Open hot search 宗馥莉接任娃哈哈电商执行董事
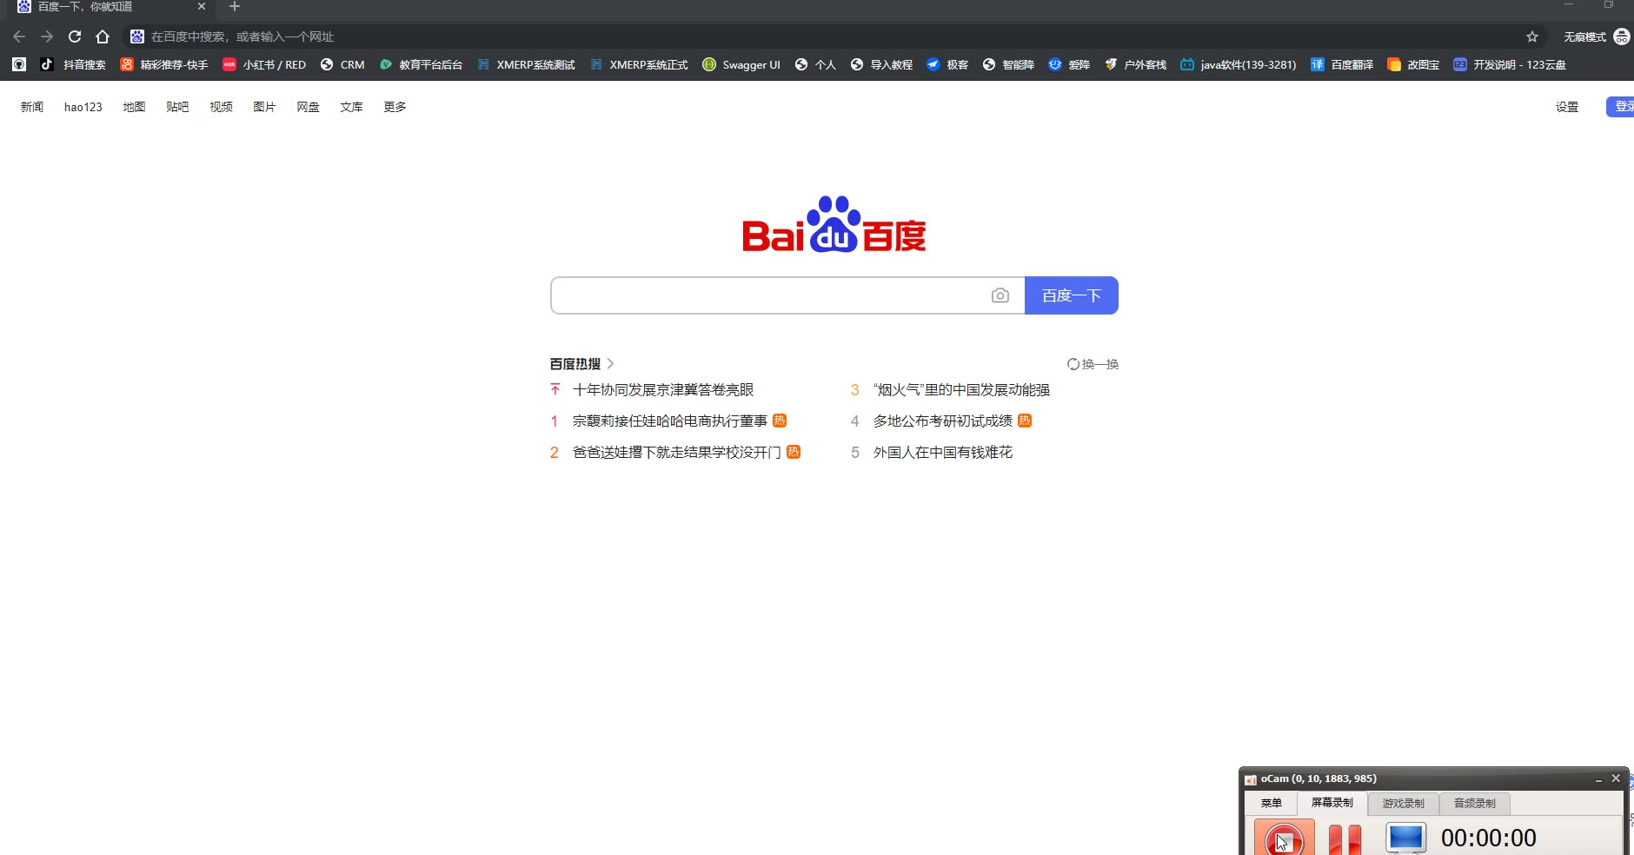The width and height of the screenshot is (1634, 855). click(670, 421)
